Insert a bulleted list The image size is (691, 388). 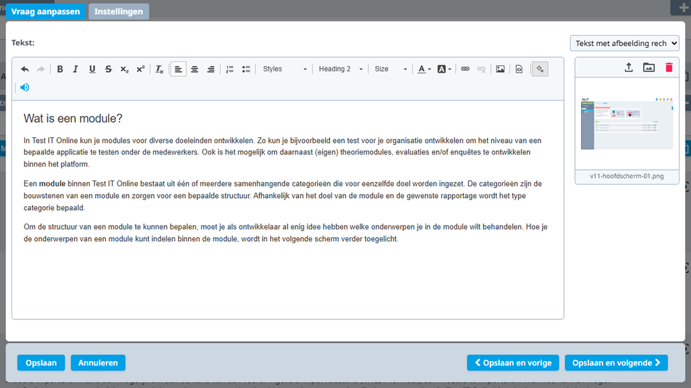(246, 69)
